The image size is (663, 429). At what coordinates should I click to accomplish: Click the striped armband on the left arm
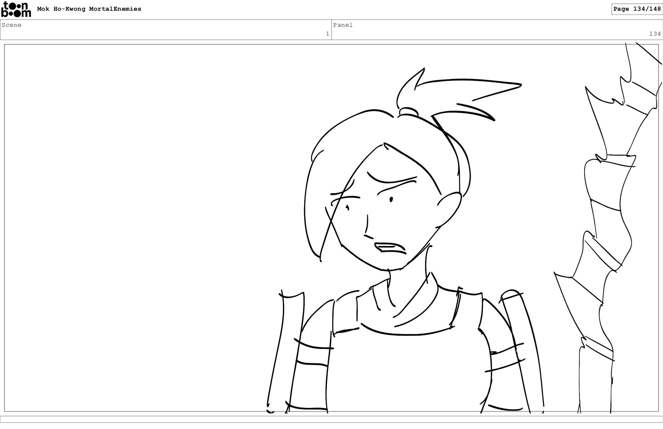pos(313,355)
